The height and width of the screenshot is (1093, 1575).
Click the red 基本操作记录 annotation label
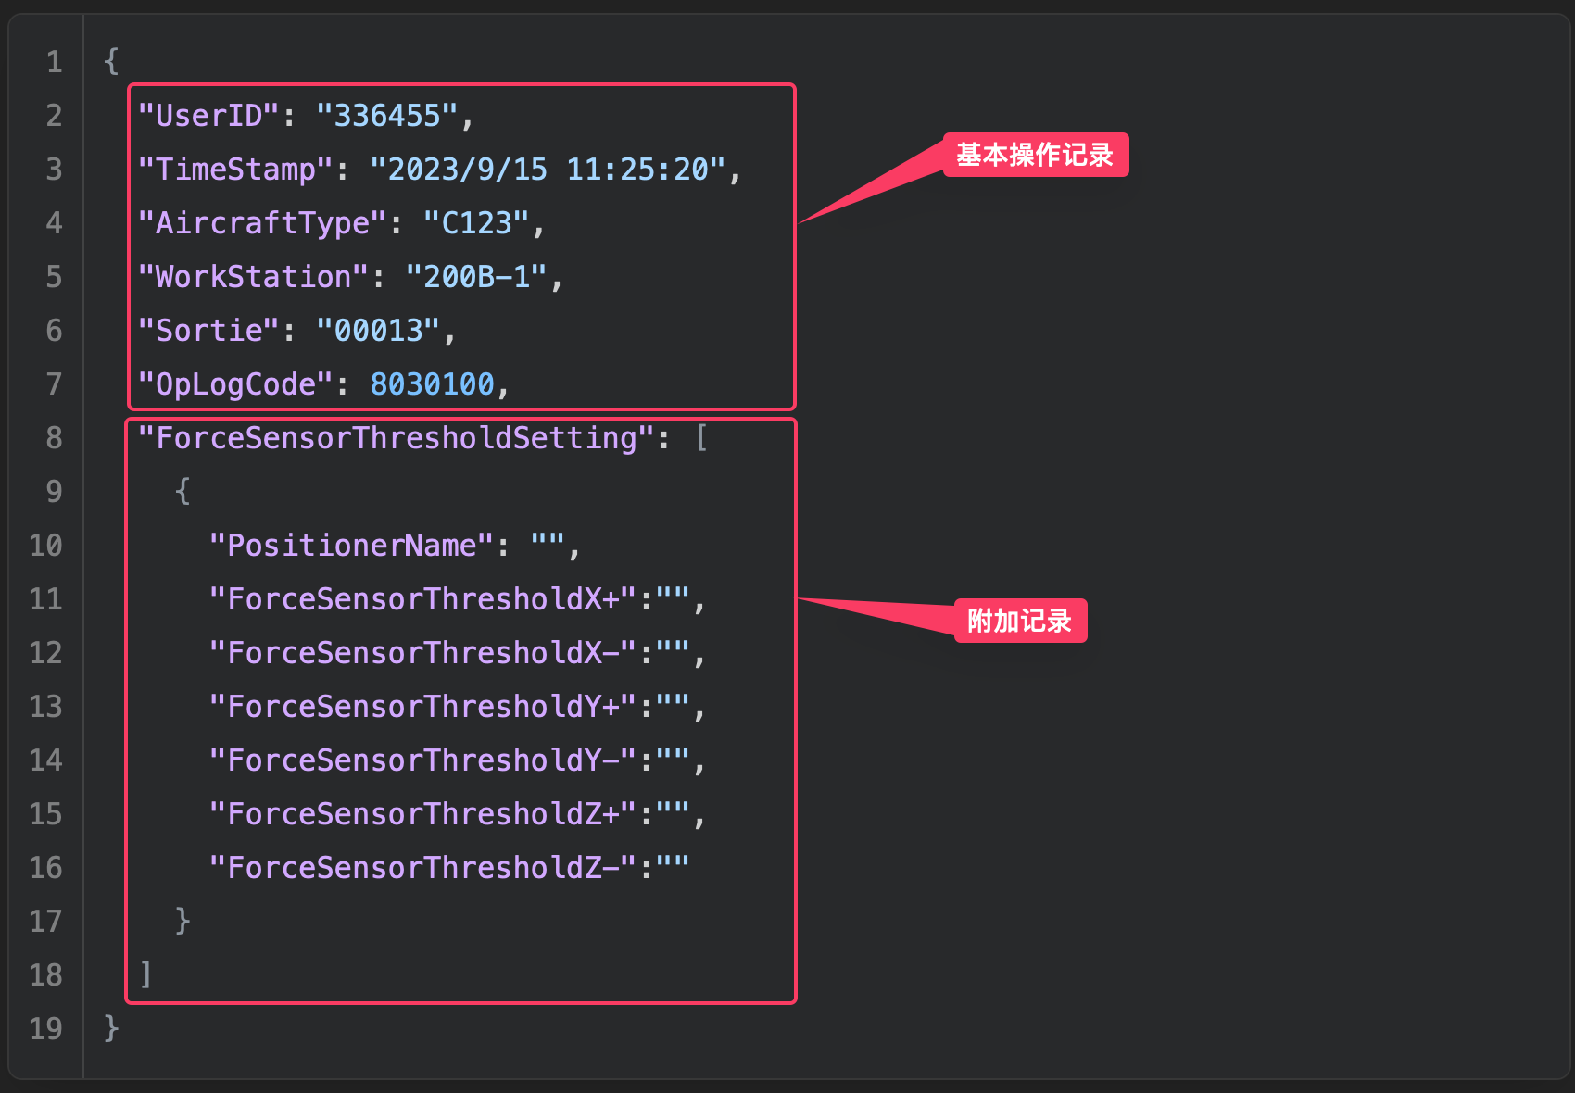[1035, 155]
